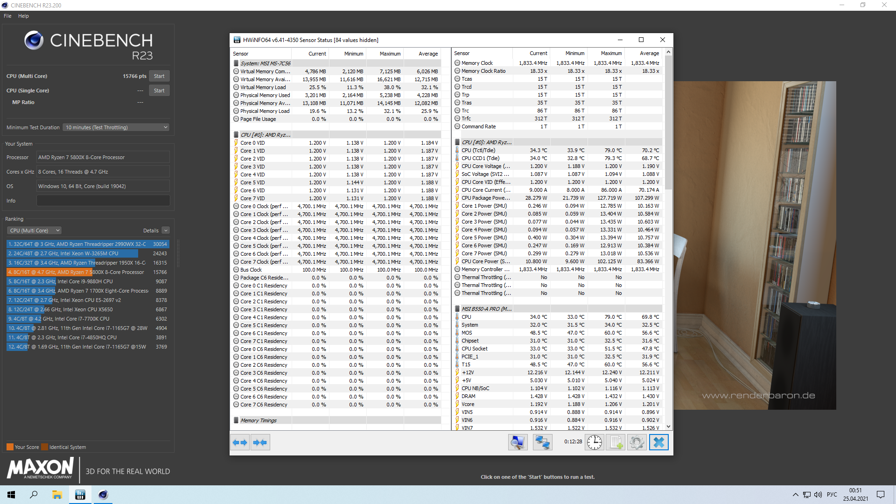Select the Threadripper 2990WX ranking entry
The height and width of the screenshot is (504, 896).
pos(77,244)
